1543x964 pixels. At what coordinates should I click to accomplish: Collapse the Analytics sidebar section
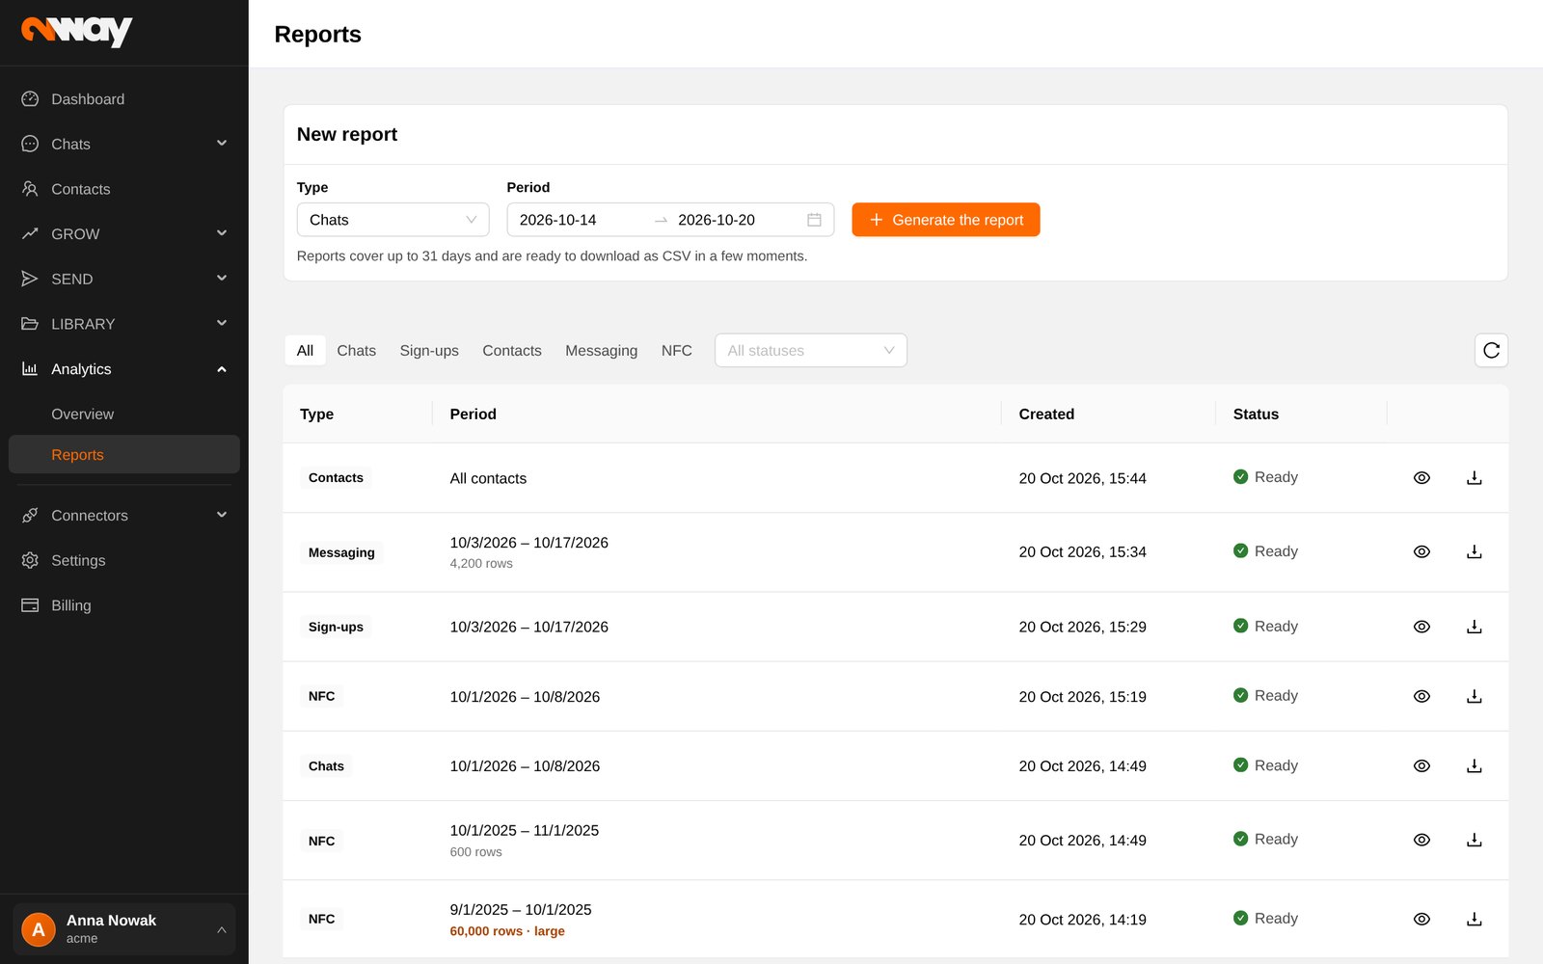coord(123,369)
